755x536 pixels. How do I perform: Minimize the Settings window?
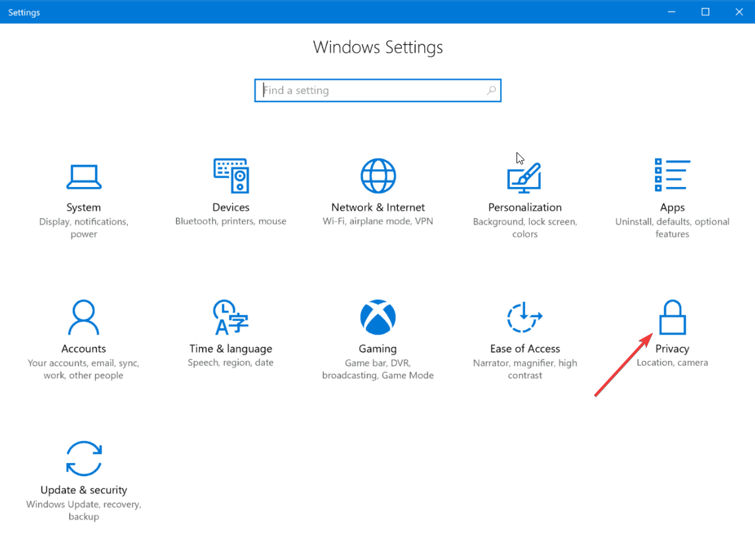[x=671, y=11]
